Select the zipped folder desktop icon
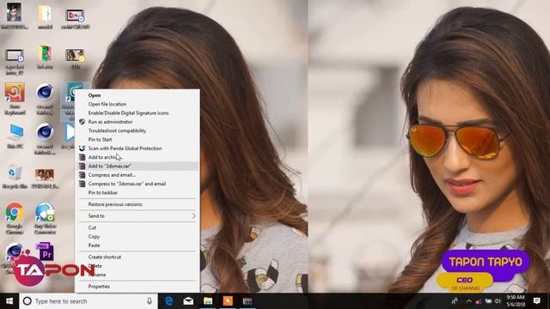The width and height of the screenshot is (550, 309). (45, 15)
